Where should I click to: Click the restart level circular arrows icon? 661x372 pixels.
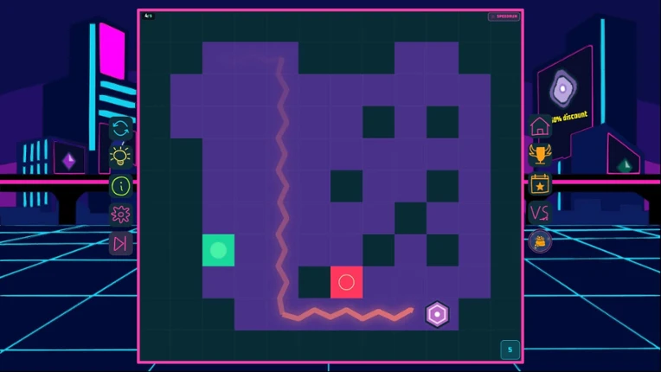[x=120, y=128]
